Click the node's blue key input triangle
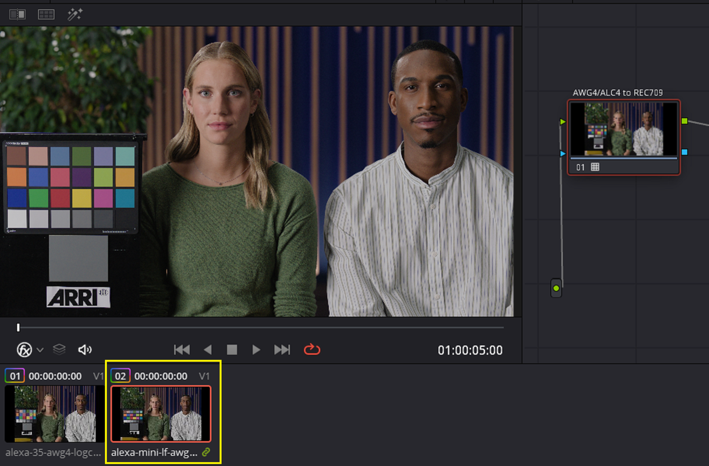The width and height of the screenshot is (709, 466). point(563,153)
